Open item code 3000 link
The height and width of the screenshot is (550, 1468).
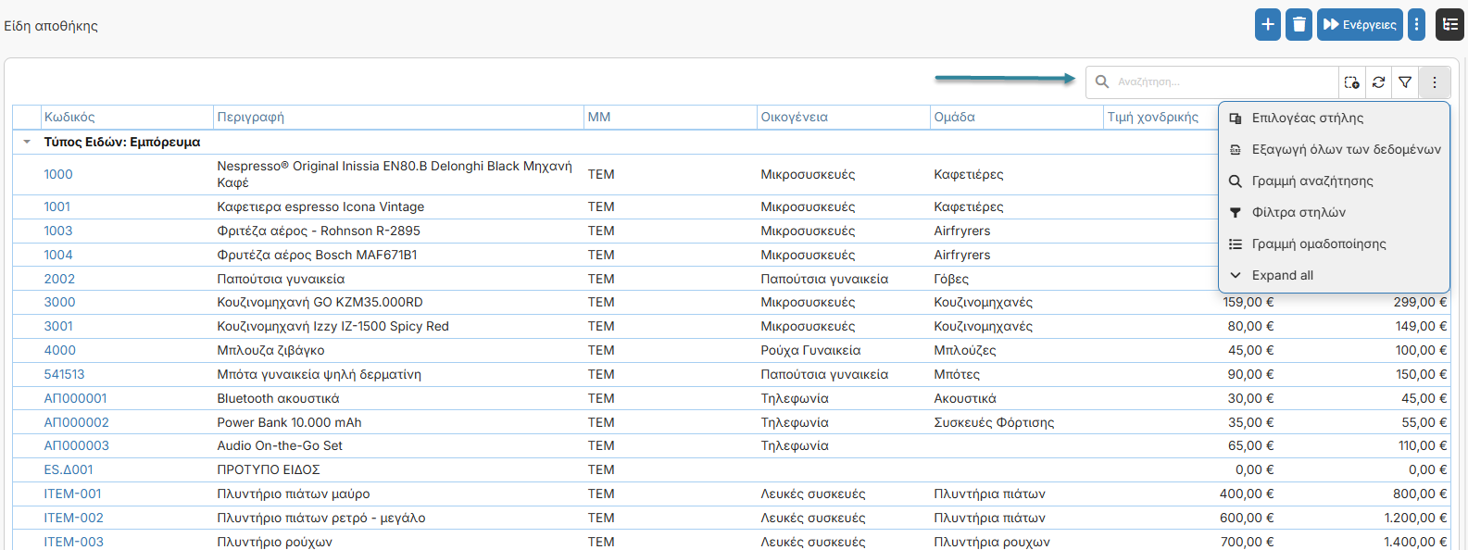[x=59, y=302]
